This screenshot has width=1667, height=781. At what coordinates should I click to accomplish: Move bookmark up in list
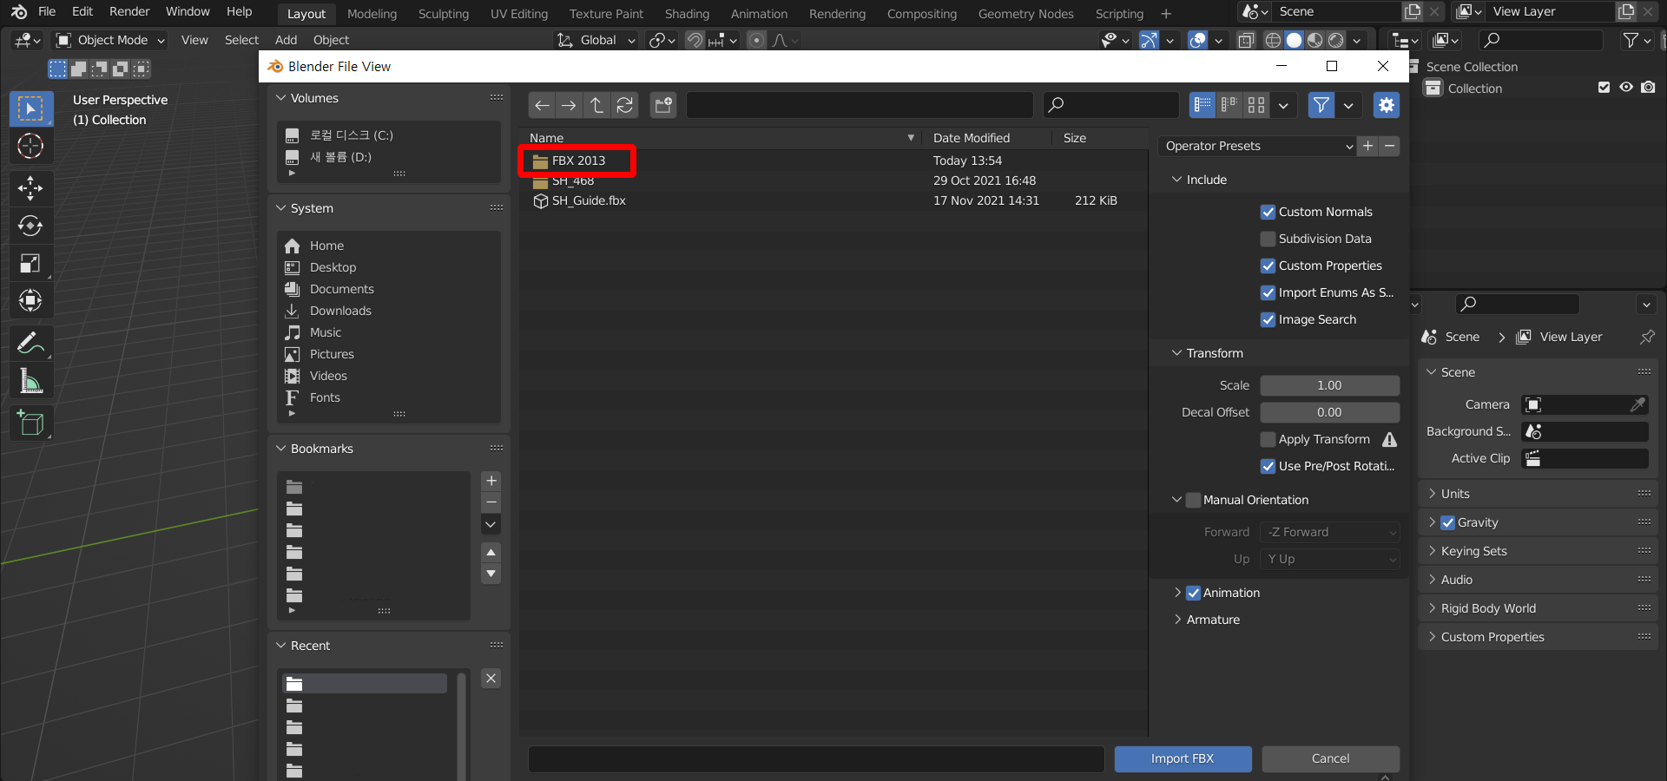(x=491, y=552)
